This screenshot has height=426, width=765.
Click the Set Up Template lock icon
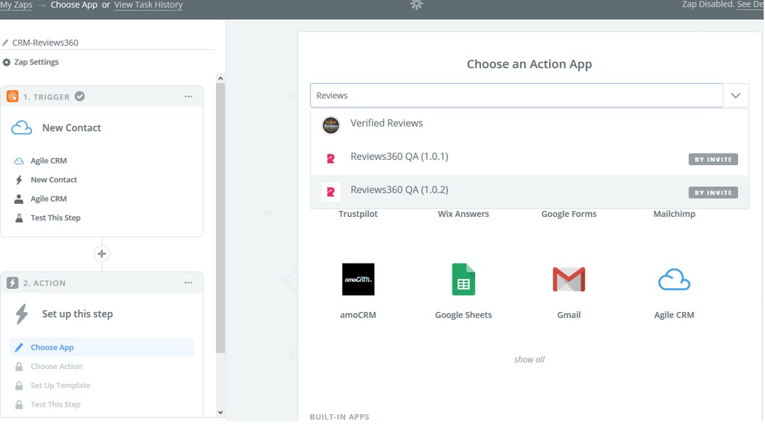19,385
